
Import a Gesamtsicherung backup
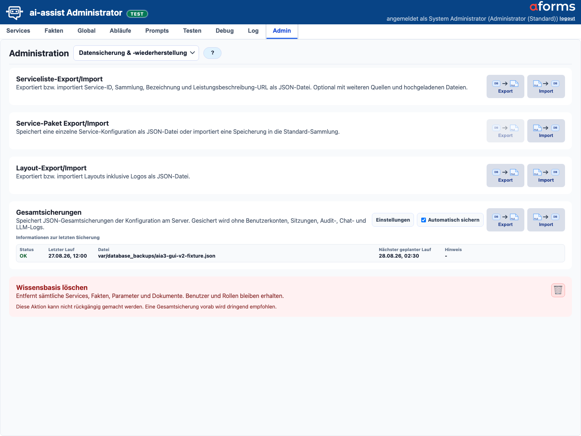coord(546,220)
